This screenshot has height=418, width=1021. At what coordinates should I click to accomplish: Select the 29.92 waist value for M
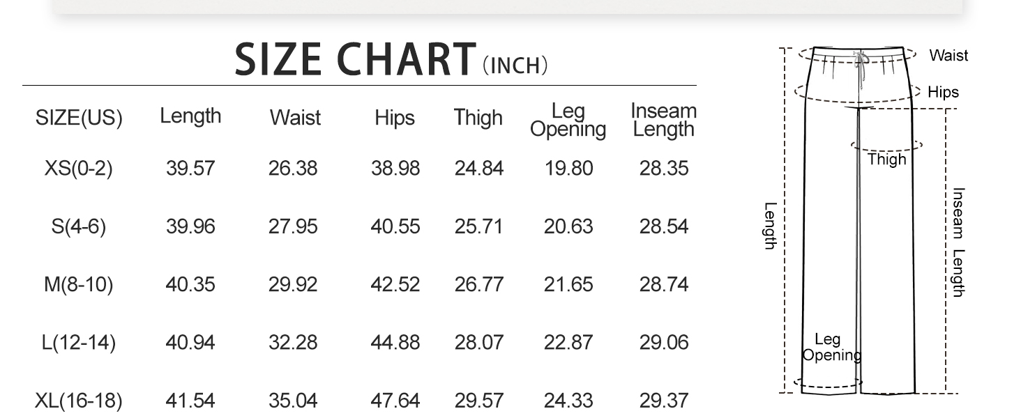[x=293, y=284]
